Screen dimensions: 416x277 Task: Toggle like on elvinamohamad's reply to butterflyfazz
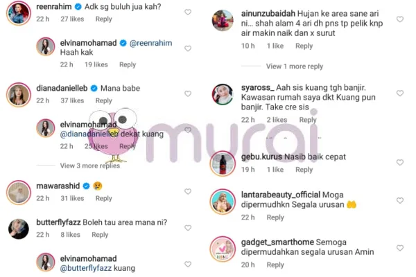click(188, 264)
